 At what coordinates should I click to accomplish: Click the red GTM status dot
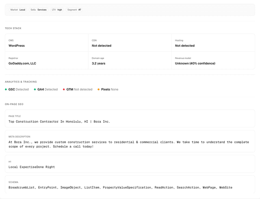pyautogui.click(x=64, y=89)
